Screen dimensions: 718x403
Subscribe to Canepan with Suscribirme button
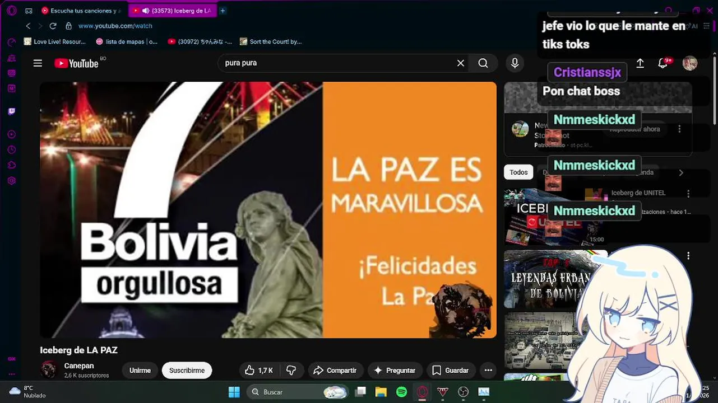[187, 371]
